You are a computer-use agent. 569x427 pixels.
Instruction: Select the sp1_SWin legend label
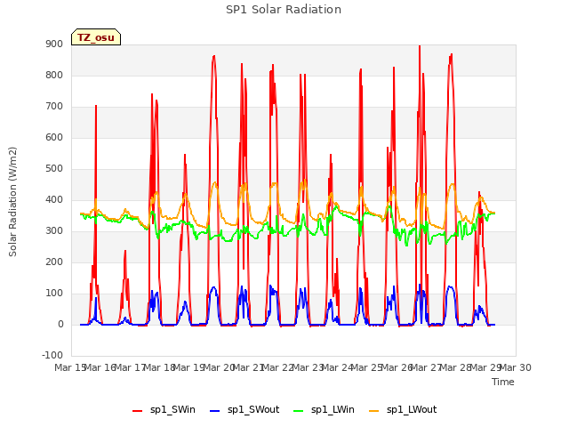(172, 410)
